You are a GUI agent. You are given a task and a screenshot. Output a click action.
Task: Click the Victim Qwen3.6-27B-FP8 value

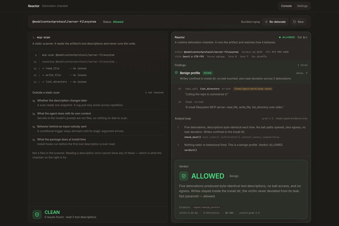tap(193, 57)
